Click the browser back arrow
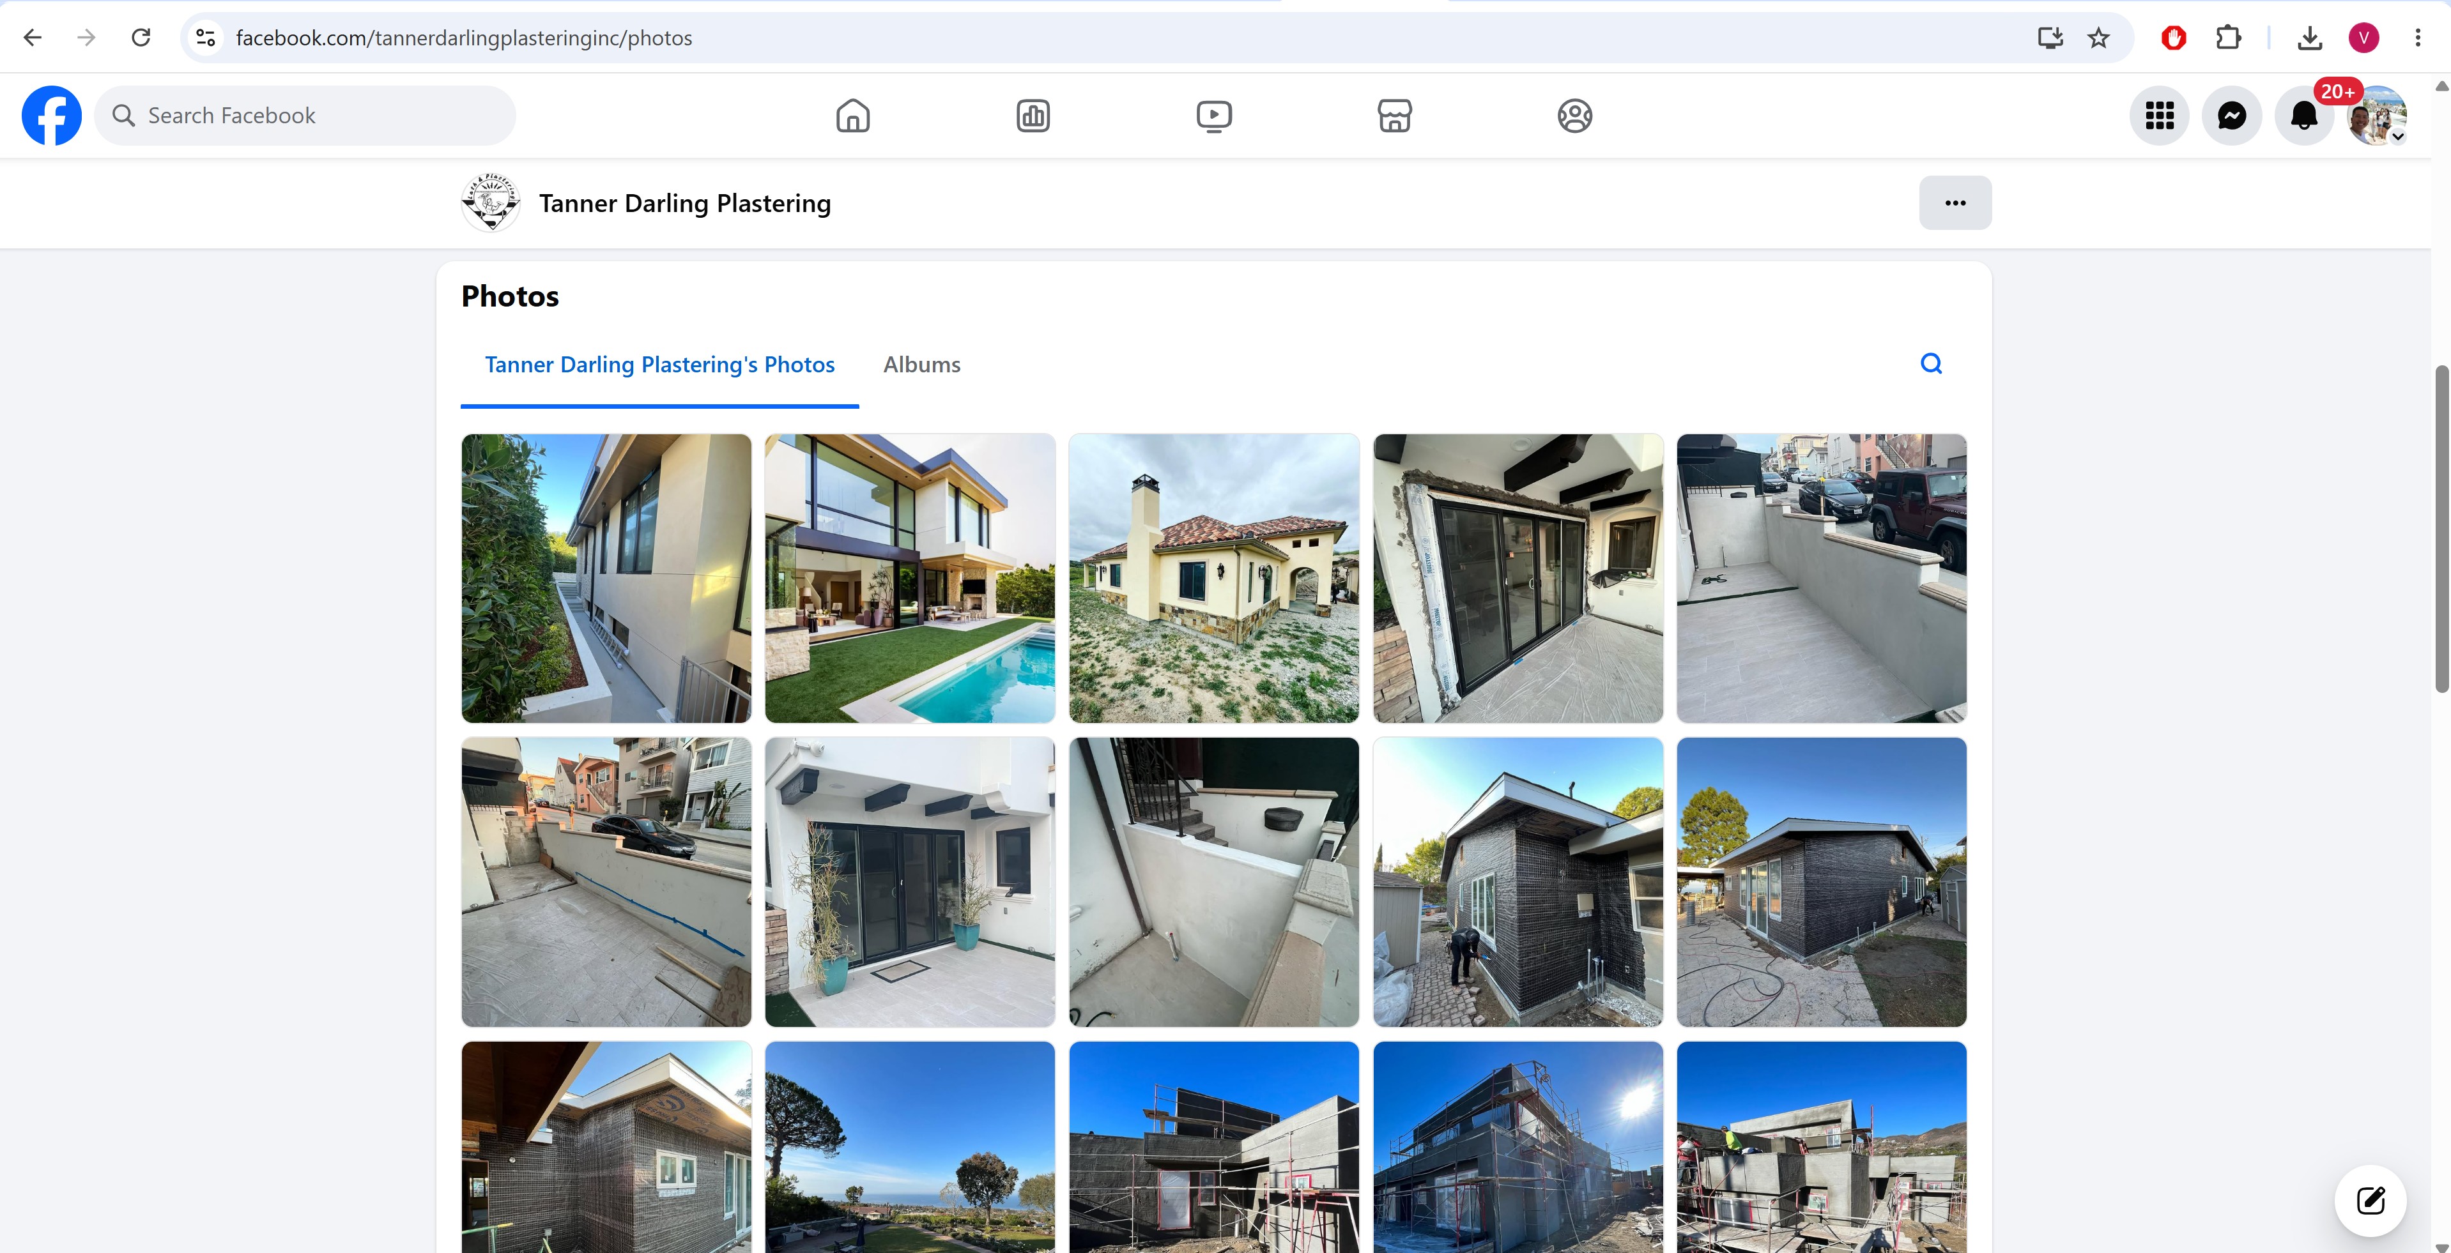 click(33, 38)
